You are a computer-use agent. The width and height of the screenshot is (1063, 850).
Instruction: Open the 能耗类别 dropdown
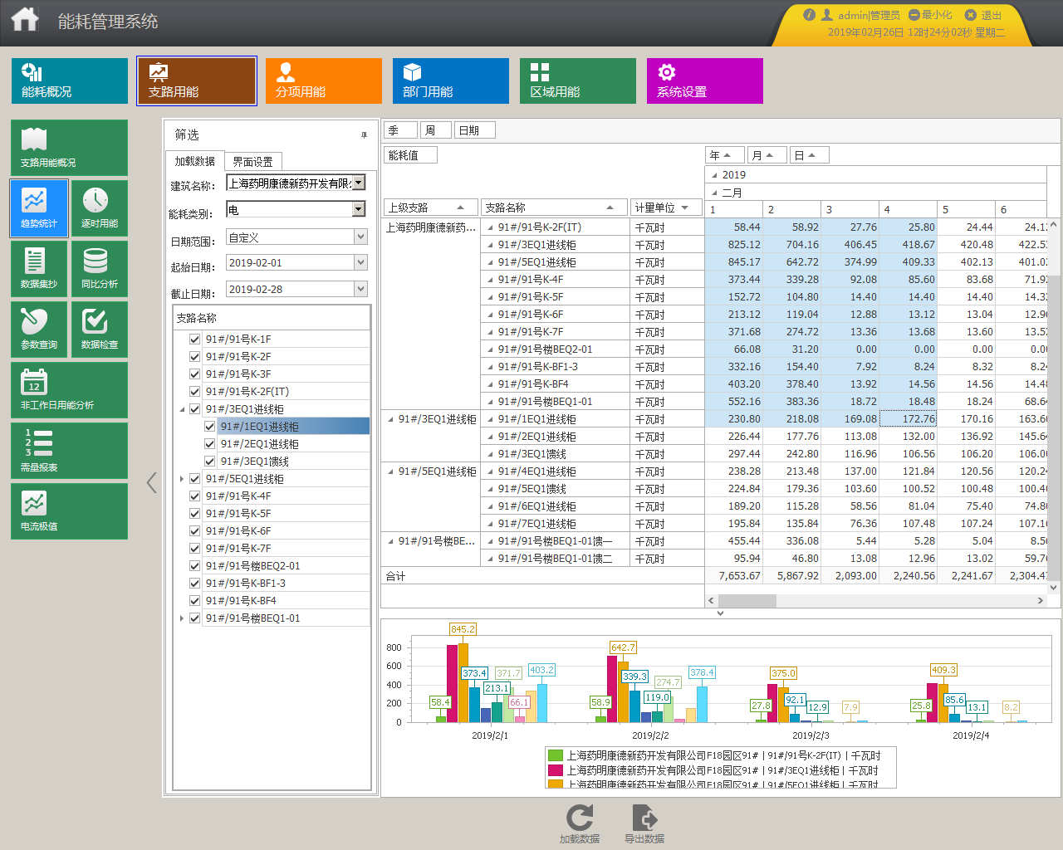(359, 210)
